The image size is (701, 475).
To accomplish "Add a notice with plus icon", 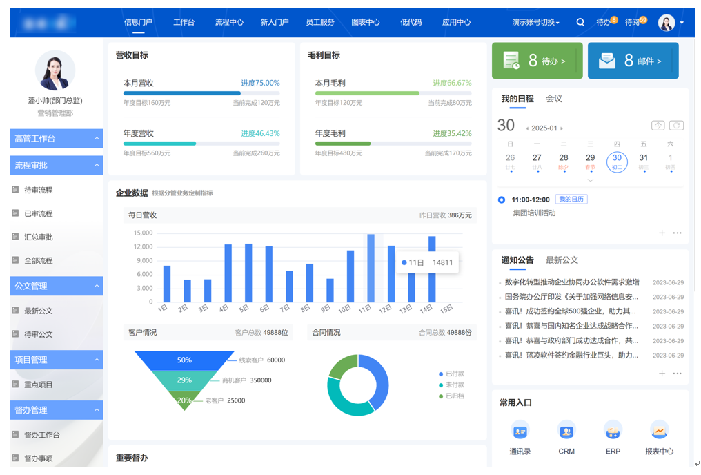I will [x=662, y=373].
